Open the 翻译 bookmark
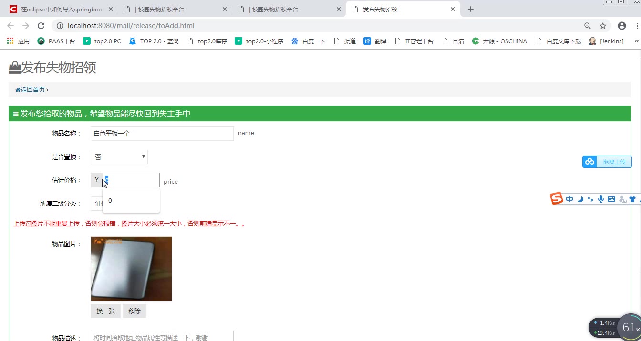The width and height of the screenshot is (641, 341). tap(375, 41)
